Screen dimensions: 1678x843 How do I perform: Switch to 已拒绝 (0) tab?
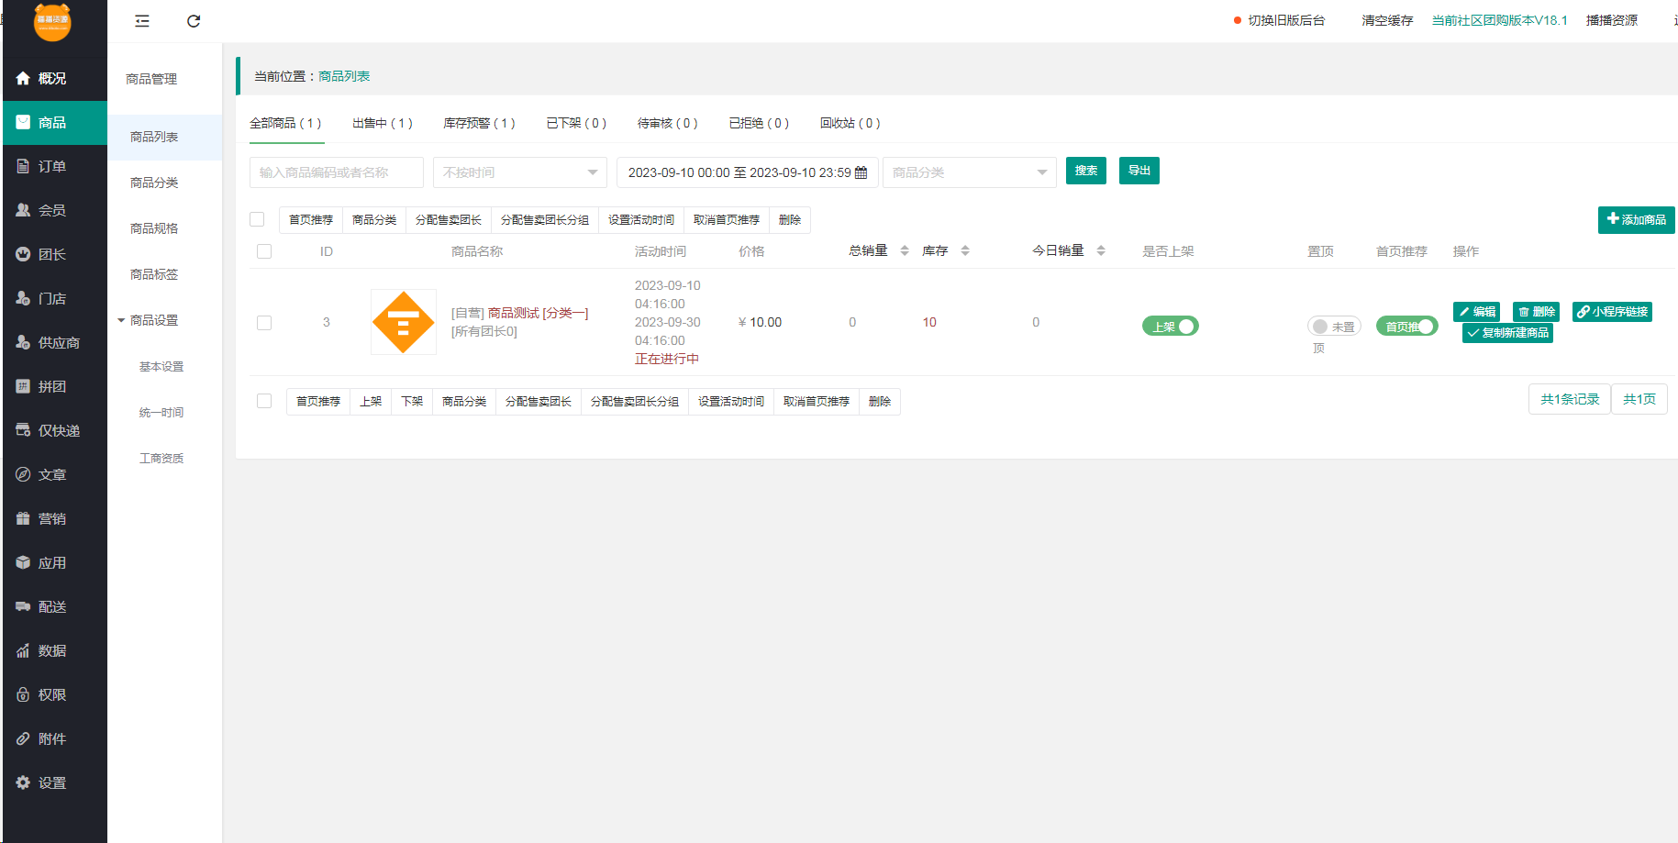pyautogui.click(x=759, y=123)
